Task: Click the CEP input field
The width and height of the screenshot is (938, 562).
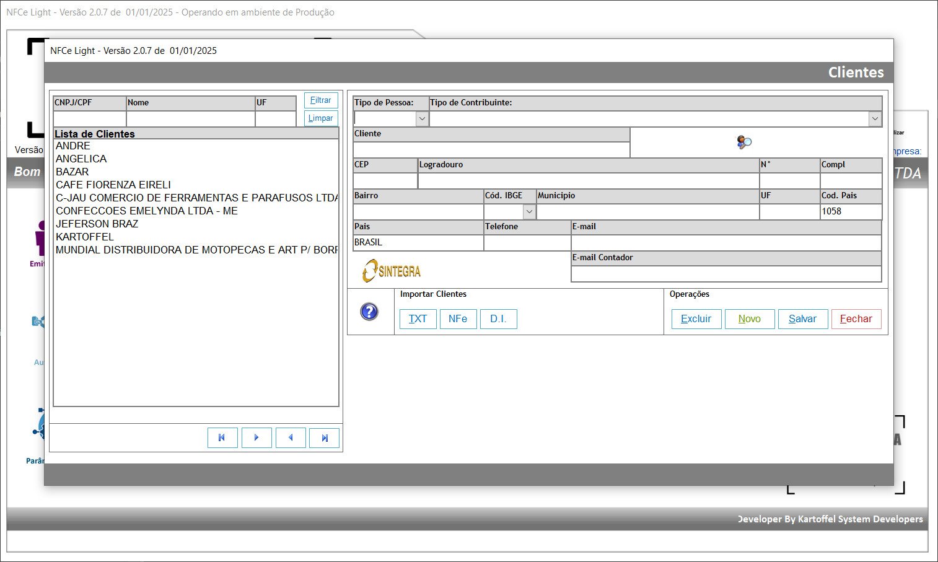Action: (385, 180)
